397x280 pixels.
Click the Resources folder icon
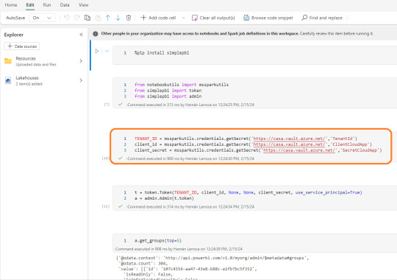(x=8, y=61)
